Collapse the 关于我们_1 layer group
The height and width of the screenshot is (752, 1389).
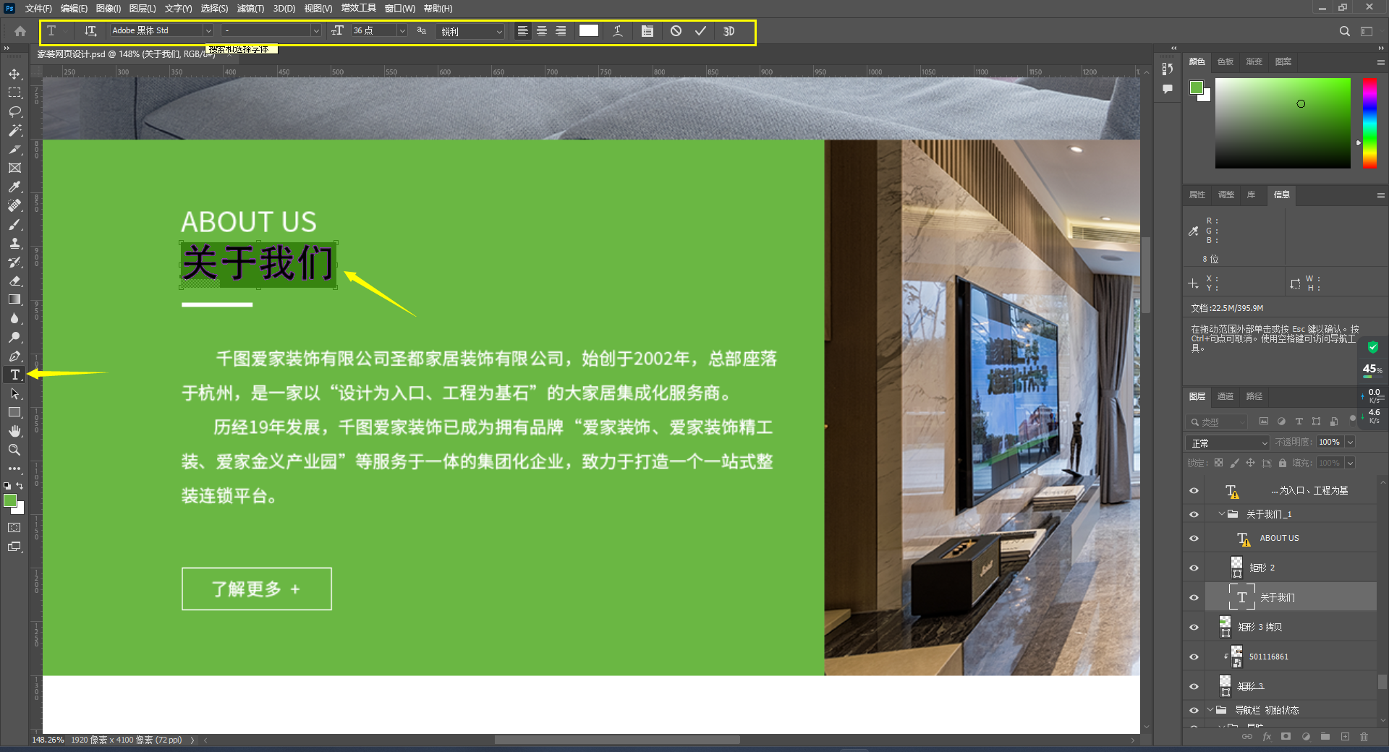tap(1221, 514)
